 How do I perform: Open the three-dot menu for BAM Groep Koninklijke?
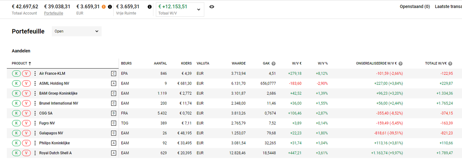(x=35, y=93)
